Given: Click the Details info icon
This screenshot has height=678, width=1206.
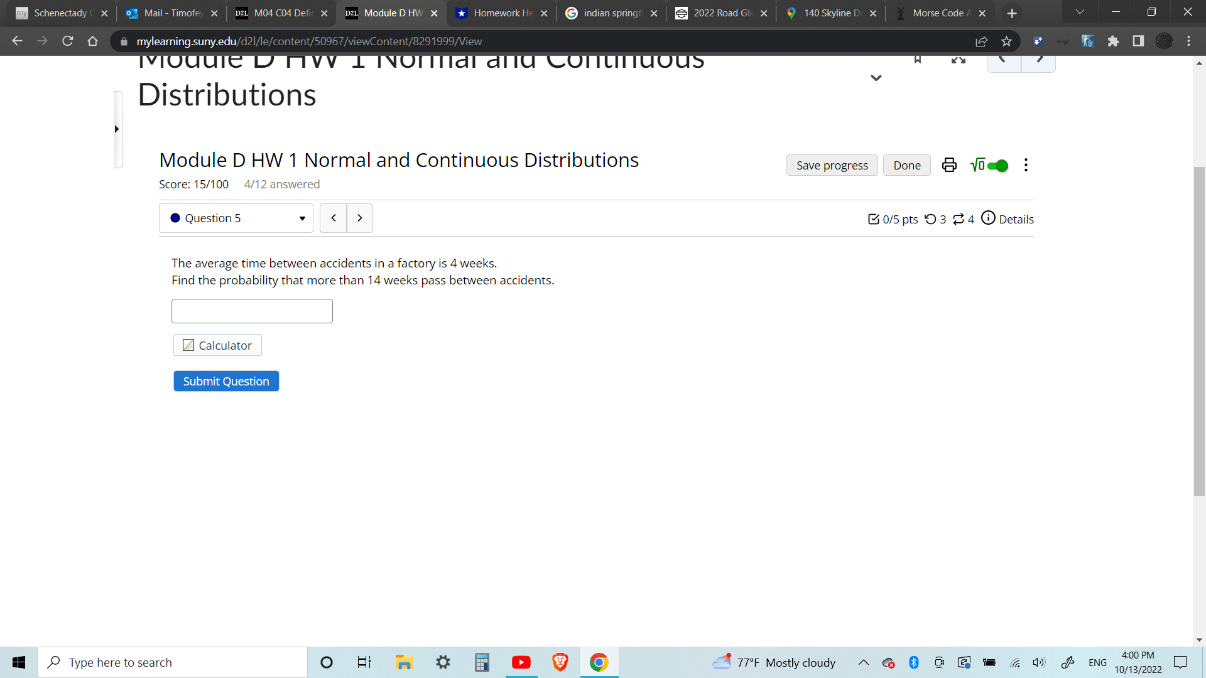Looking at the screenshot, I should click(988, 218).
